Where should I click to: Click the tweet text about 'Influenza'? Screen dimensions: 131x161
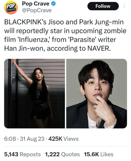(x=65, y=35)
